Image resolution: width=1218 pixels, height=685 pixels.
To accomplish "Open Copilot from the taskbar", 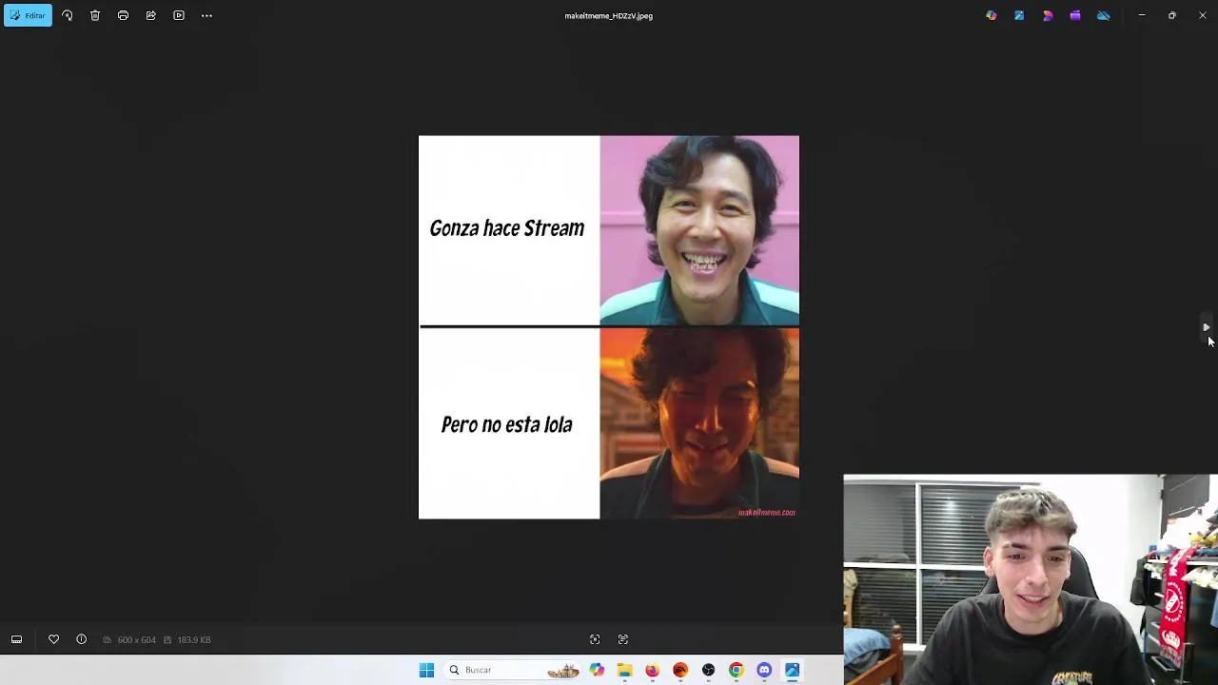I will [x=597, y=670].
